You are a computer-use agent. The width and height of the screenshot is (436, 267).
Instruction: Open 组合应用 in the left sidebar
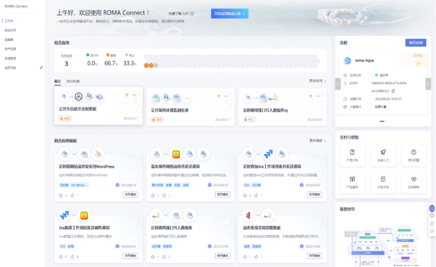click(10, 30)
